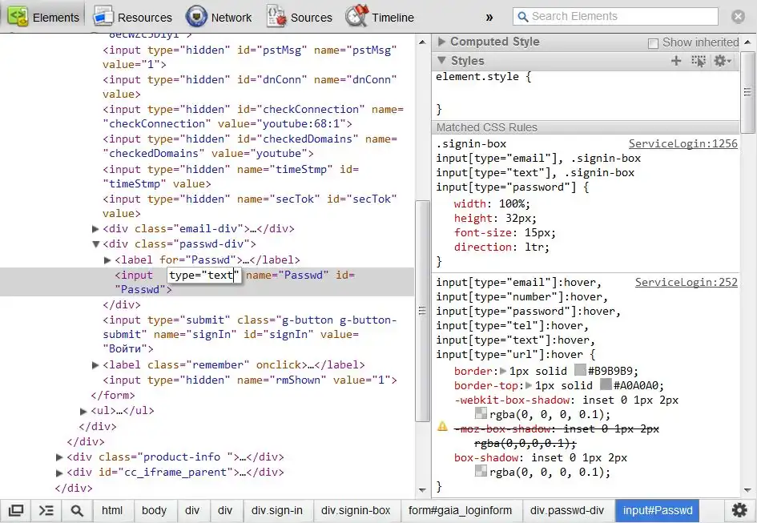
Task: Click the New Style Rule plus icon
Action: click(676, 61)
